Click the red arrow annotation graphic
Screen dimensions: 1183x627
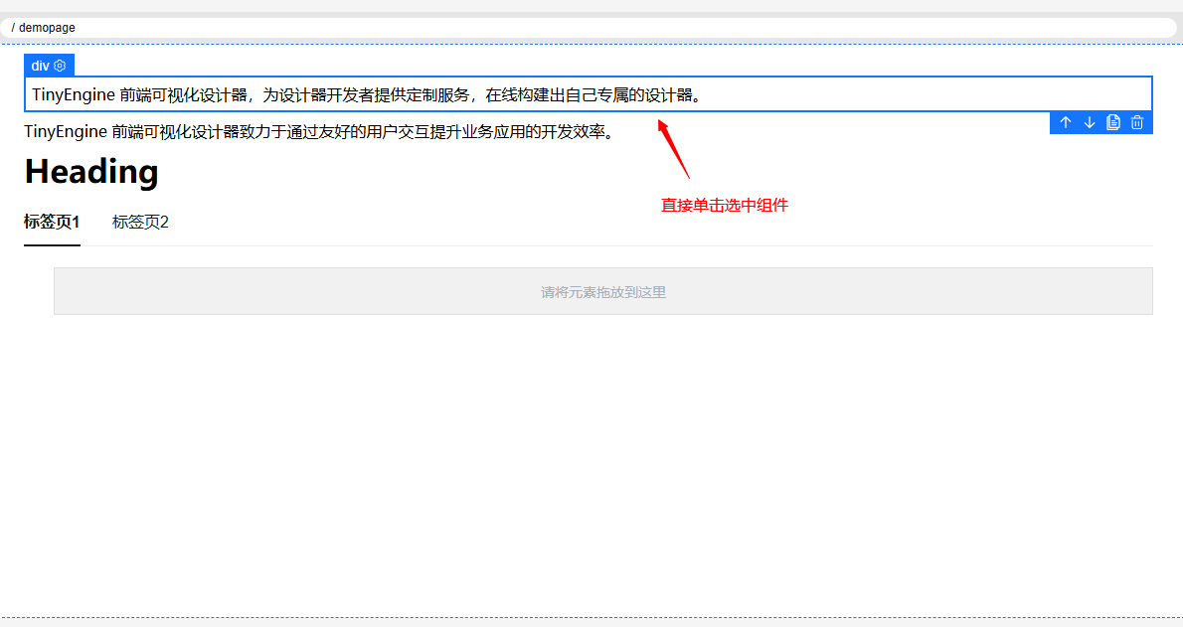[674, 149]
